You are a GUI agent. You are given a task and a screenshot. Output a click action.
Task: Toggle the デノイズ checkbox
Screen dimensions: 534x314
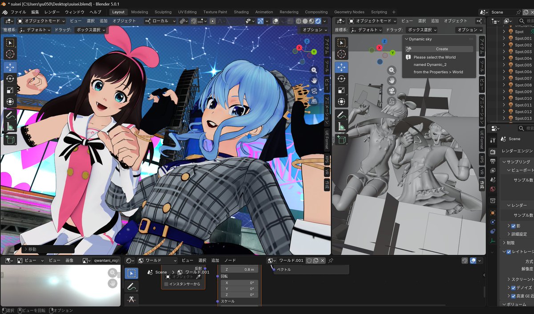[513, 288]
